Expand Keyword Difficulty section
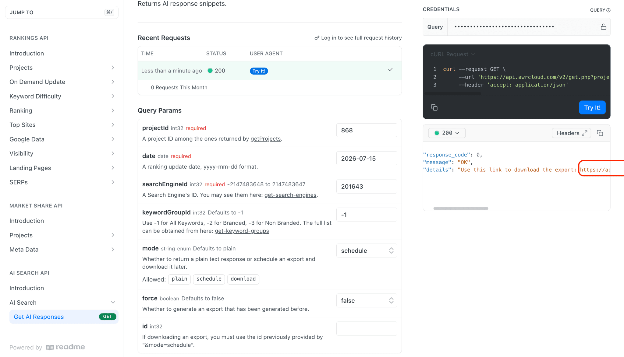Viewport: 624px width, 357px height. click(113, 96)
